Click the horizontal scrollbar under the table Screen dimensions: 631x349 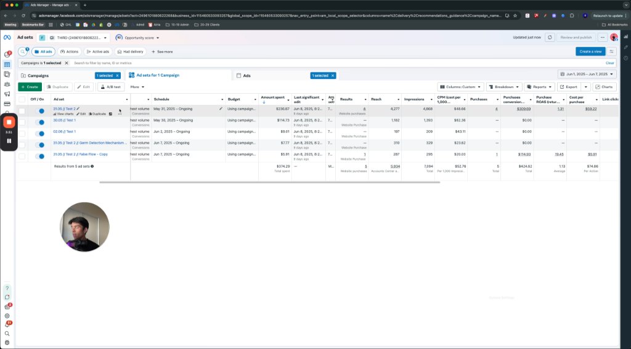pos(270,183)
